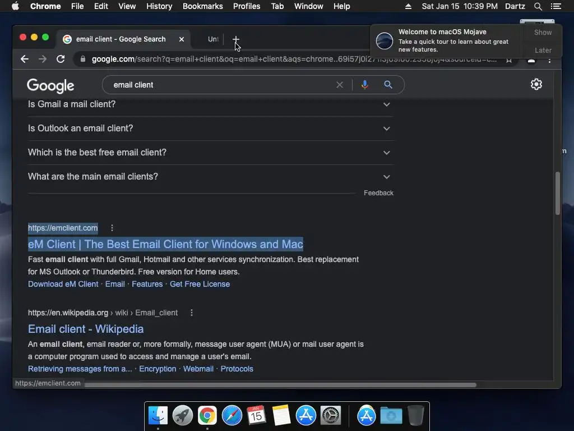Open eM Client Best Email Client result
Viewport: 574px width, 431px height.
(x=165, y=244)
